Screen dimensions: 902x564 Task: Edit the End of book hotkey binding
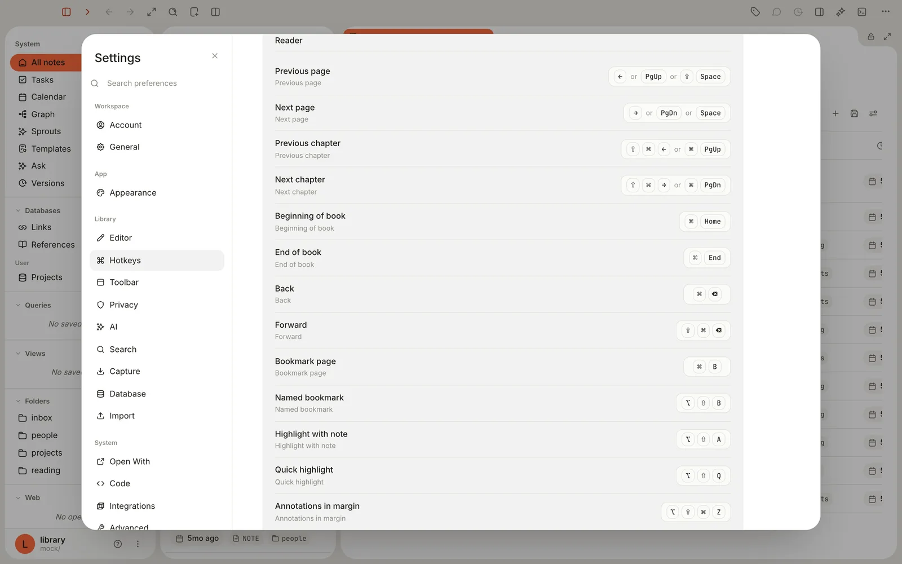[x=707, y=258]
